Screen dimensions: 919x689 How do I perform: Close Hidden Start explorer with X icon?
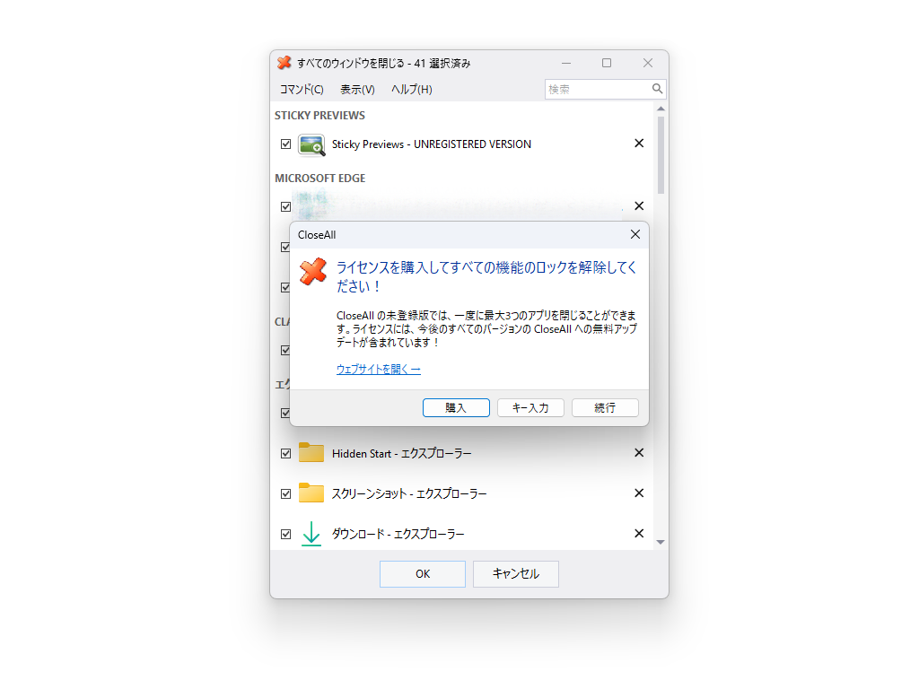tap(639, 453)
